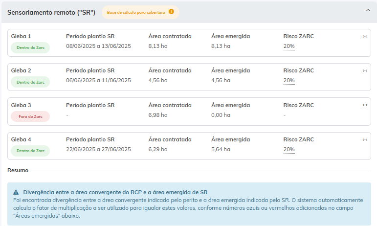This screenshot has width=377, height=226.
Task: Click Gleba 4 Risco ZARC 20% value
Action: (x=289, y=150)
